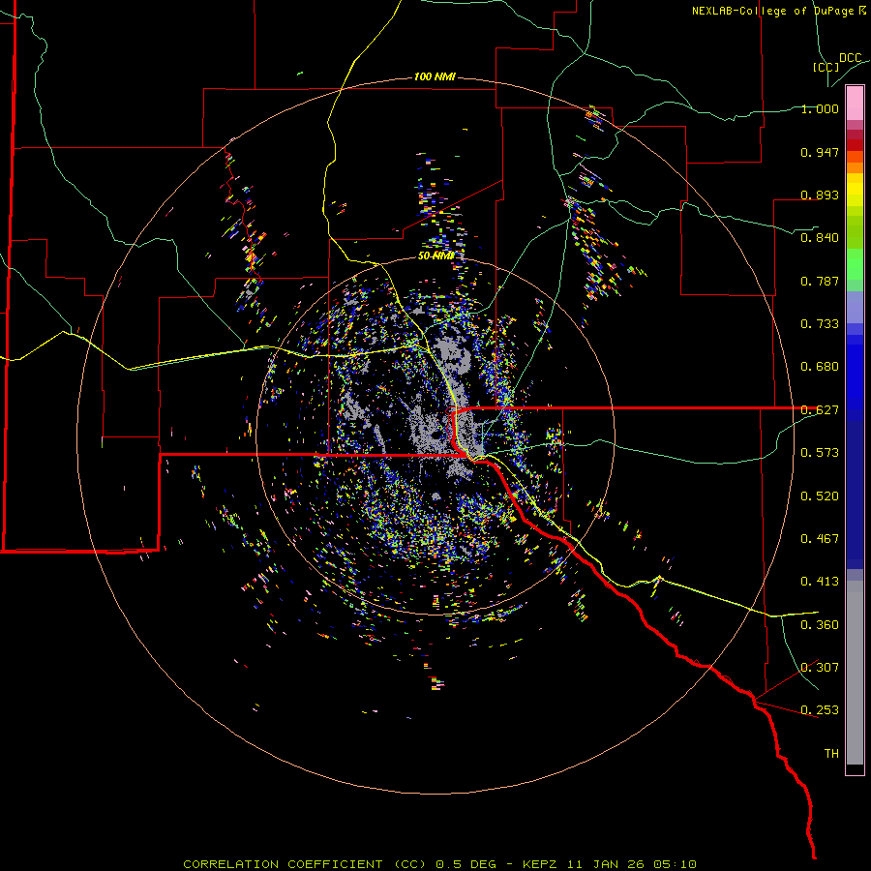871x871 pixels.
Task: Select the 0.520 scale value
Action: 820,496
